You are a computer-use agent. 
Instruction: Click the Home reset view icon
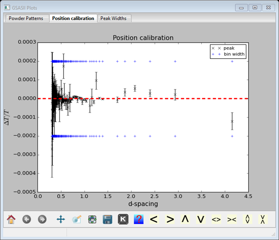point(11,219)
